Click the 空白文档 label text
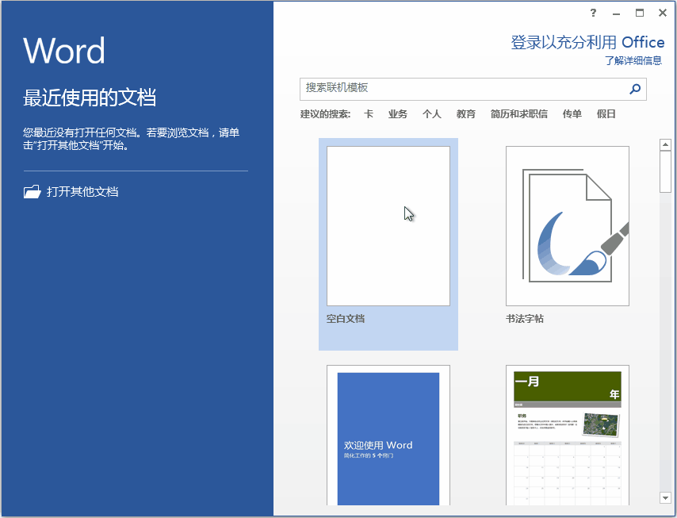 point(346,319)
